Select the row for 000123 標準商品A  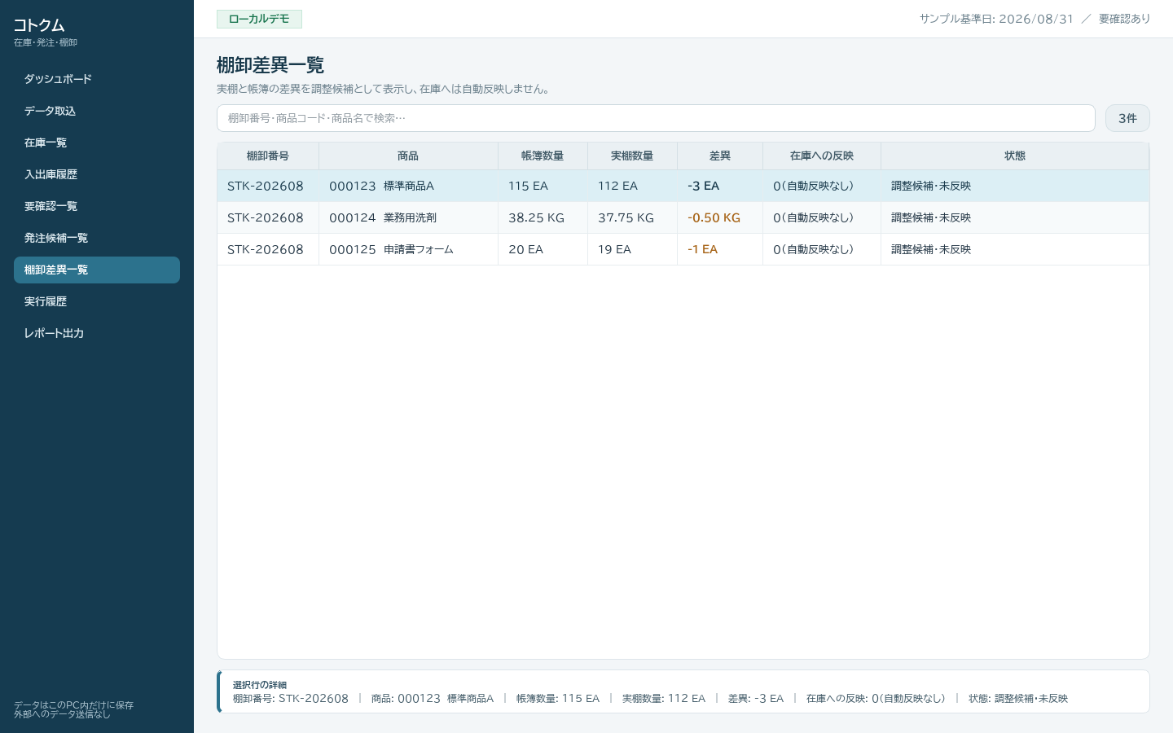[x=683, y=186]
